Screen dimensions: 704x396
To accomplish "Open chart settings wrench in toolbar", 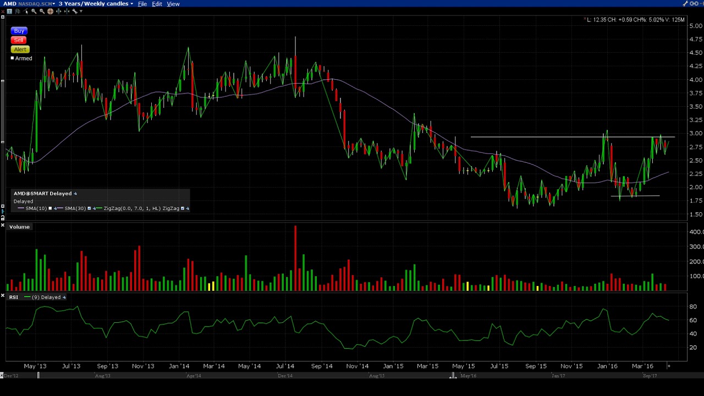I will pyautogui.click(x=74, y=11).
